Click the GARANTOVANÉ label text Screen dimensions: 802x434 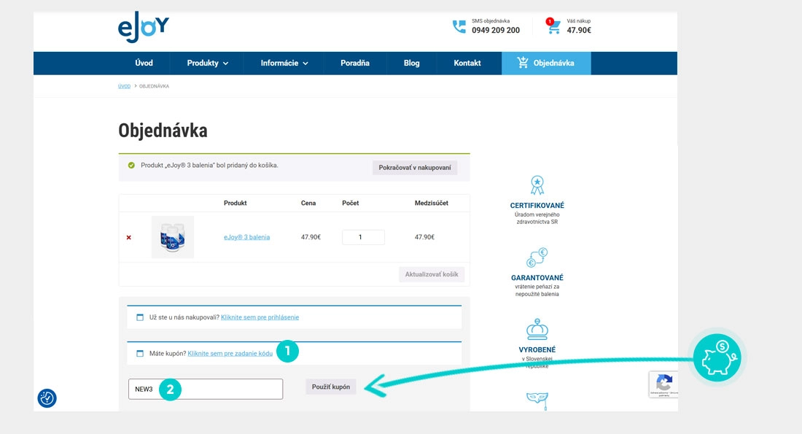[x=537, y=277]
